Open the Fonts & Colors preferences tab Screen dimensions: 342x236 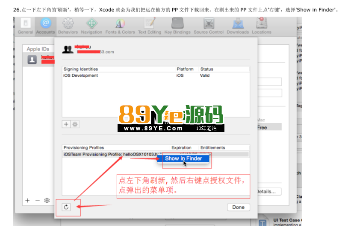(120, 26)
